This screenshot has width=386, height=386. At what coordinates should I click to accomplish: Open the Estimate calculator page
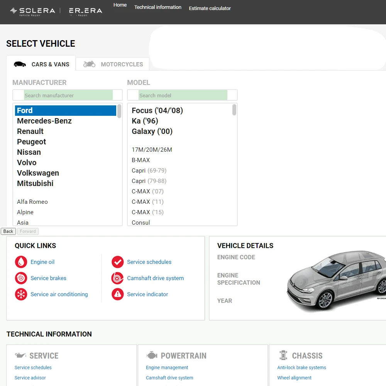click(210, 8)
